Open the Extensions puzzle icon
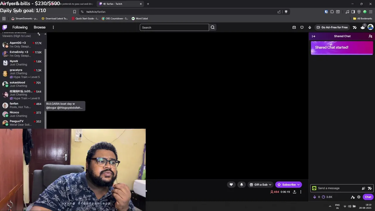 (332, 12)
